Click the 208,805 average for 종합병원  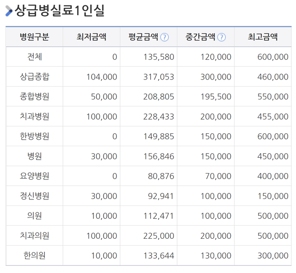point(159,97)
